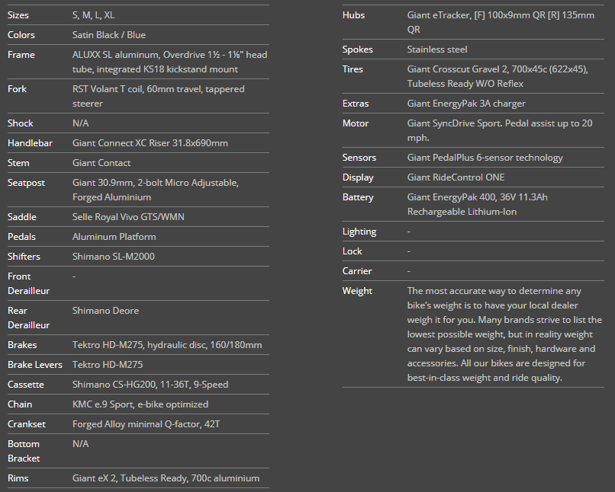
Task: Click the Satin Black / Blue color value
Action: point(109,35)
